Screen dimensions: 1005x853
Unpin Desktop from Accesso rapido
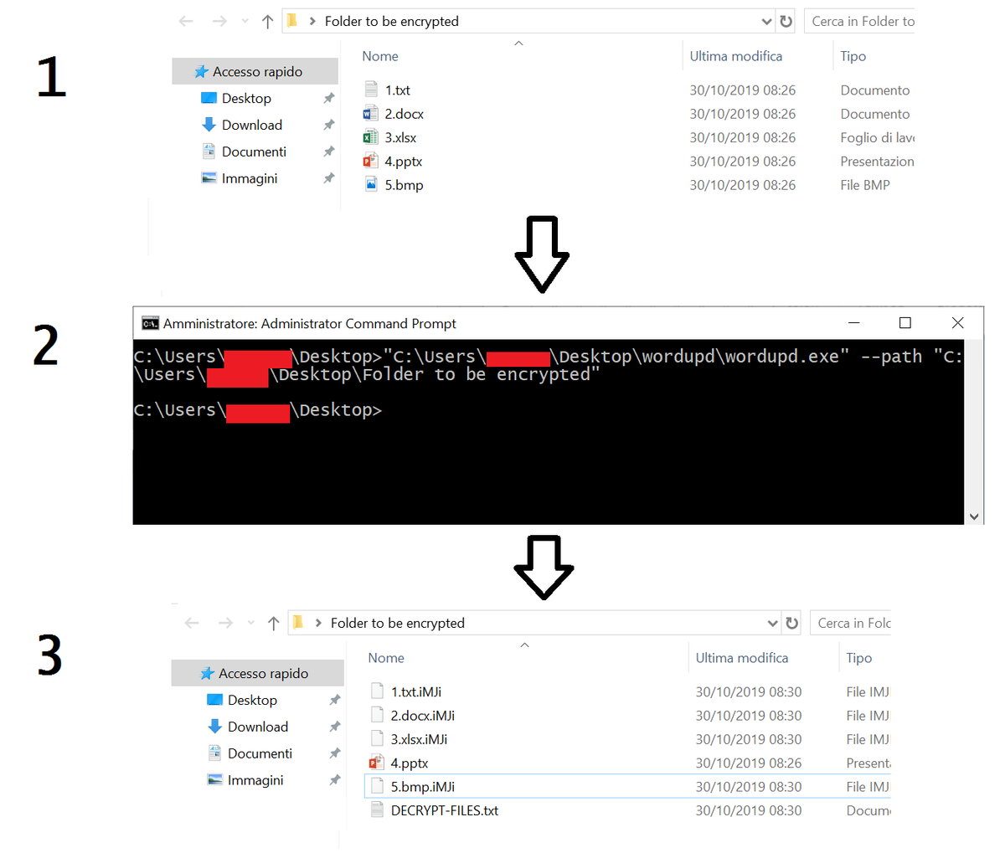(x=328, y=98)
